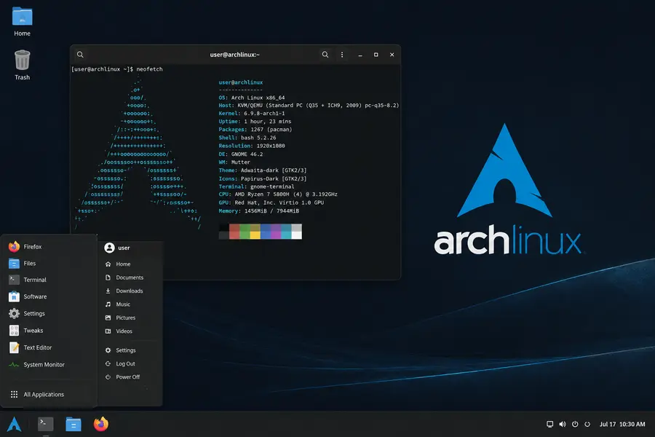Click the Host: KVM/QEMU line
This screenshot has width=655, height=437.
click(x=309, y=106)
